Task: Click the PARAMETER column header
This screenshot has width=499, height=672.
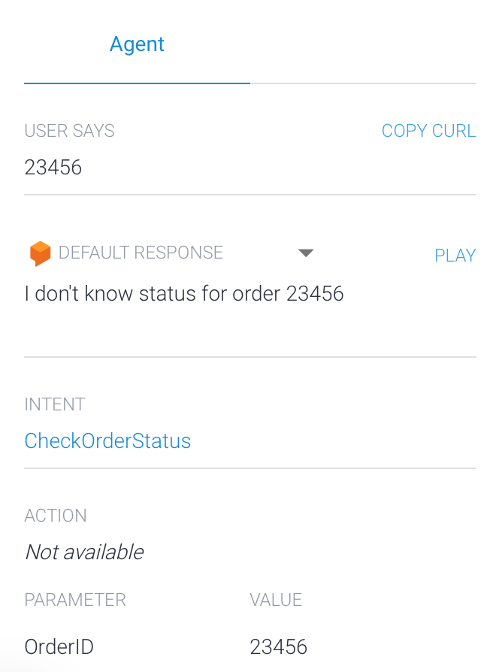Action: 75,600
